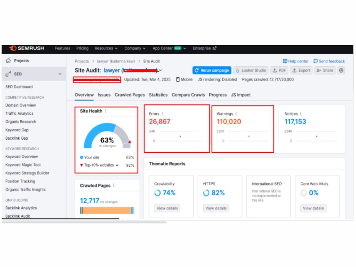Click the 26,867 errors count
This screenshot has height=267, width=356.
tap(159, 121)
